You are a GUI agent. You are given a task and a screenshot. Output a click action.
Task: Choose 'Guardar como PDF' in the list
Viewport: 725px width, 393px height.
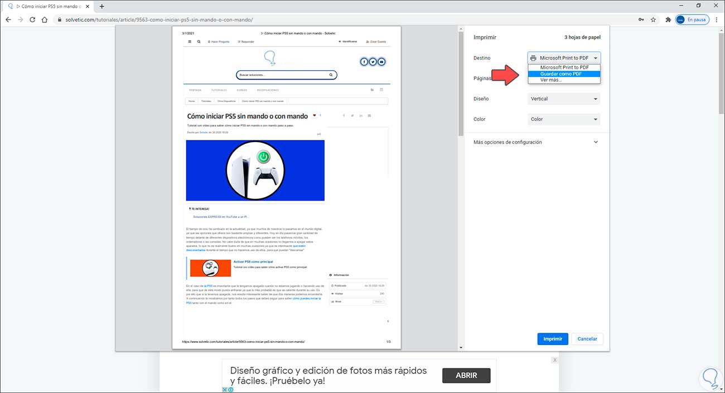[564, 74]
